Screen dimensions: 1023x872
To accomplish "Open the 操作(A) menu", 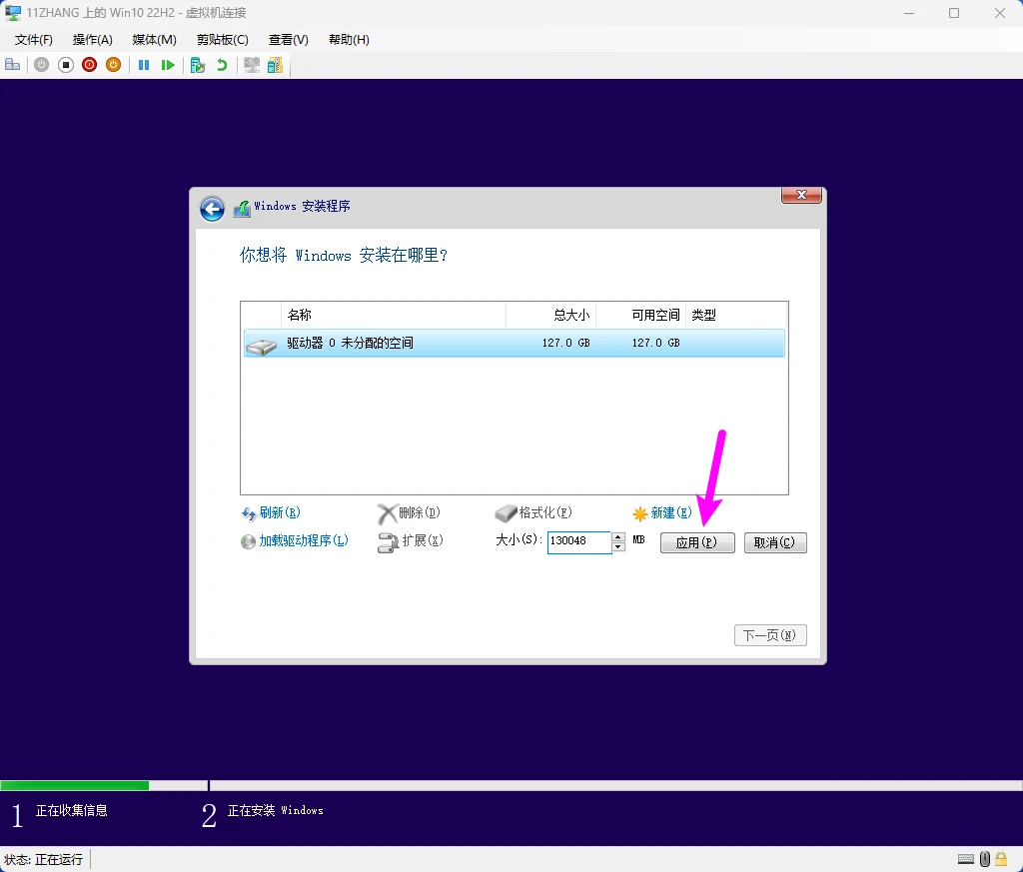I will coord(93,40).
